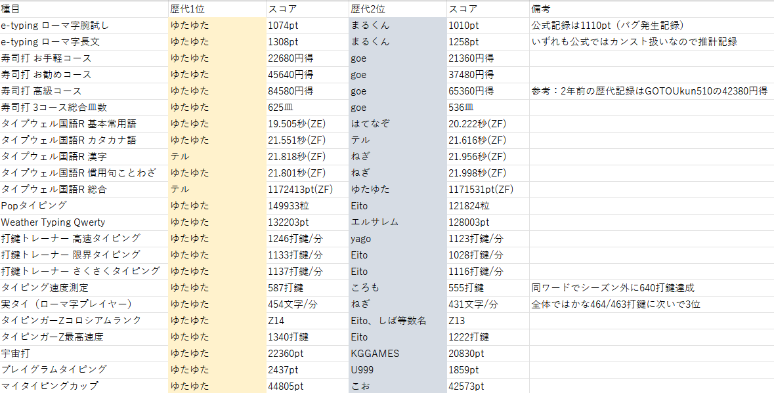Image resolution: width=774 pixels, height=393 pixels.
Task: Select the 132203pt cell
Action: [307, 222]
